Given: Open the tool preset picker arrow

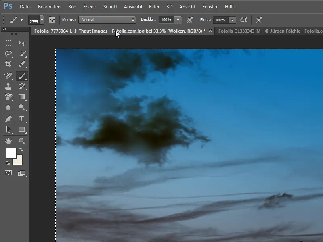Looking at the screenshot, I should [x=21, y=20].
